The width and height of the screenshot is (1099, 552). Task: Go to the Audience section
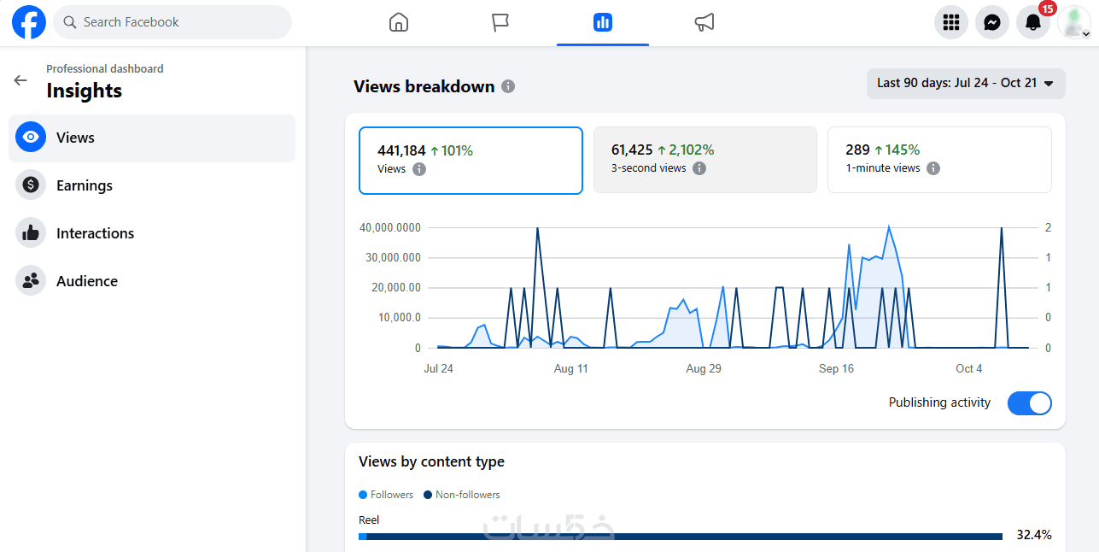pos(86,281)
